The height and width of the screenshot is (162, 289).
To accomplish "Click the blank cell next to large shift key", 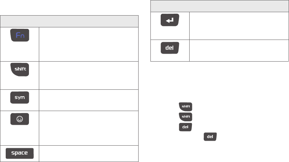I will pos(89,75).
